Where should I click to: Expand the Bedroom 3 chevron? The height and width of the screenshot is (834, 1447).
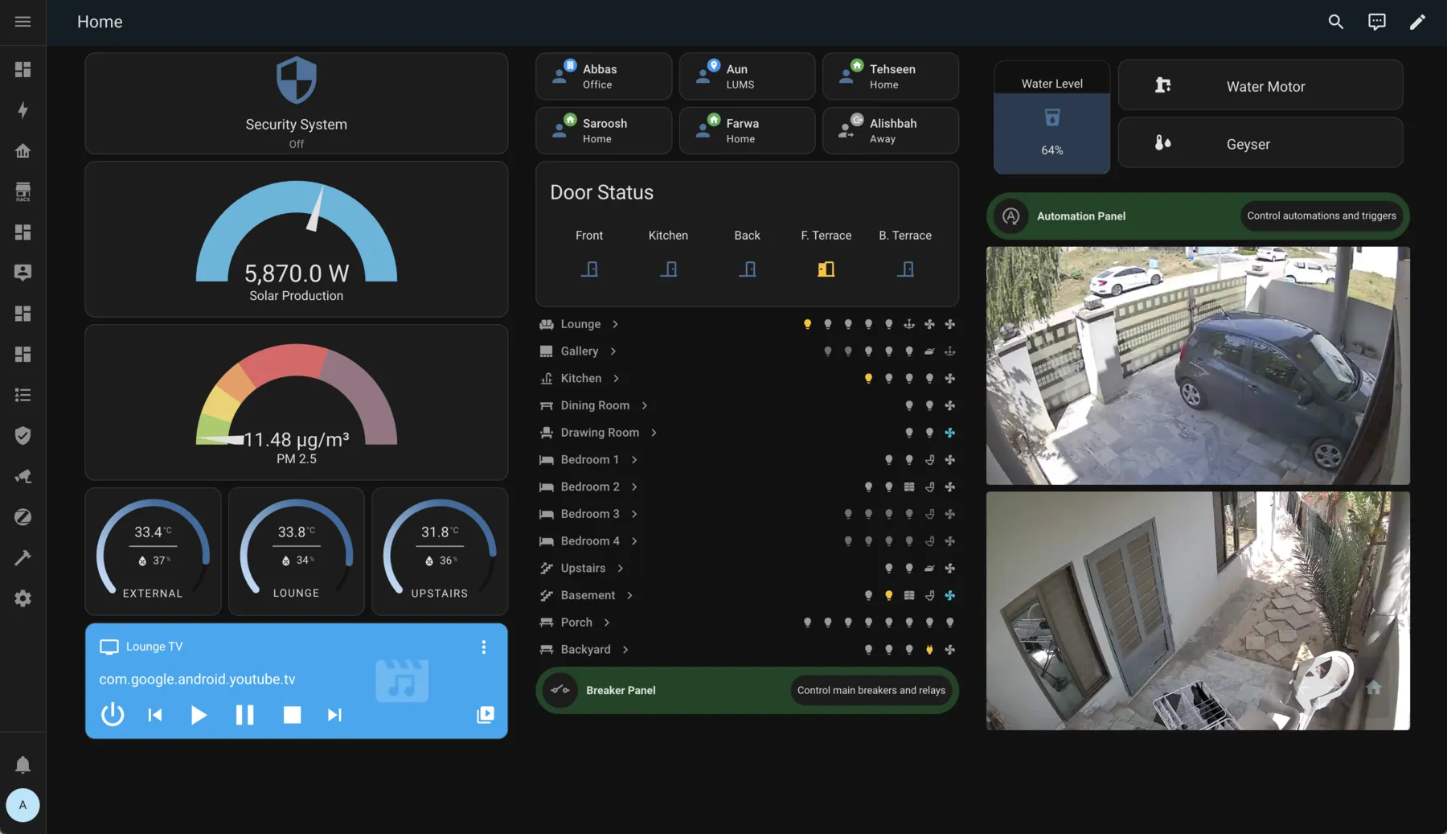pos(634,514)
